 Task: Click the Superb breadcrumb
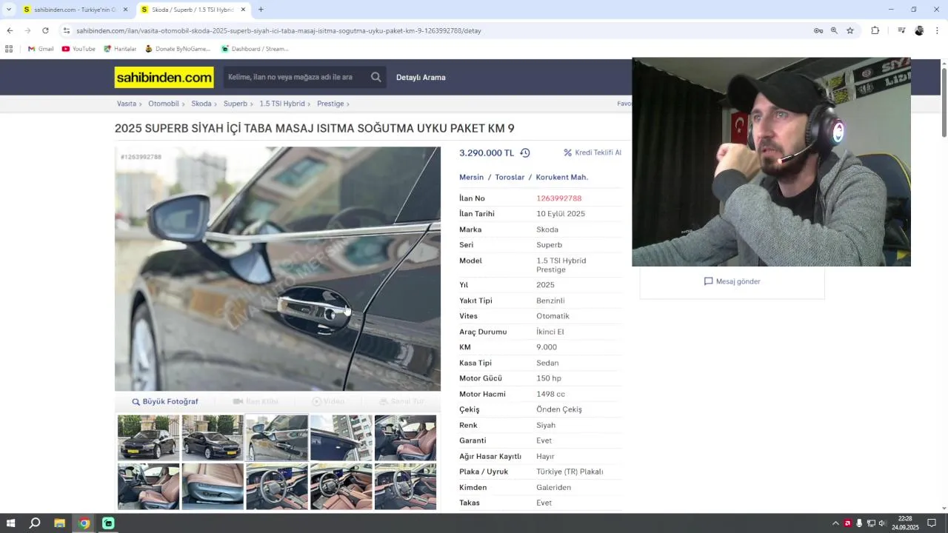click(x=236, y=104)
